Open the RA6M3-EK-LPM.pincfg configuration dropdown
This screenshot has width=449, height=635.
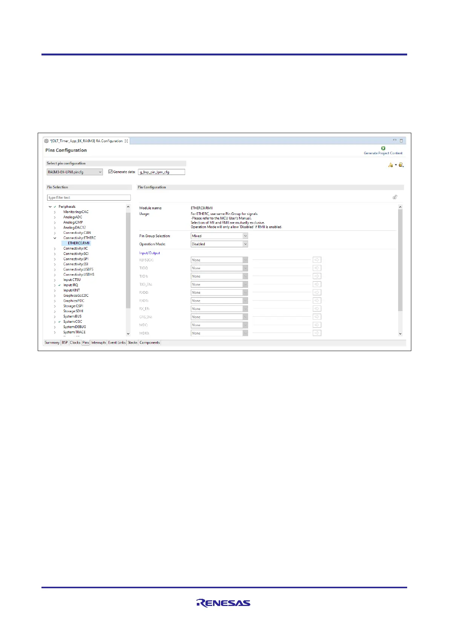pyautogui.click(x=75, y=172)
